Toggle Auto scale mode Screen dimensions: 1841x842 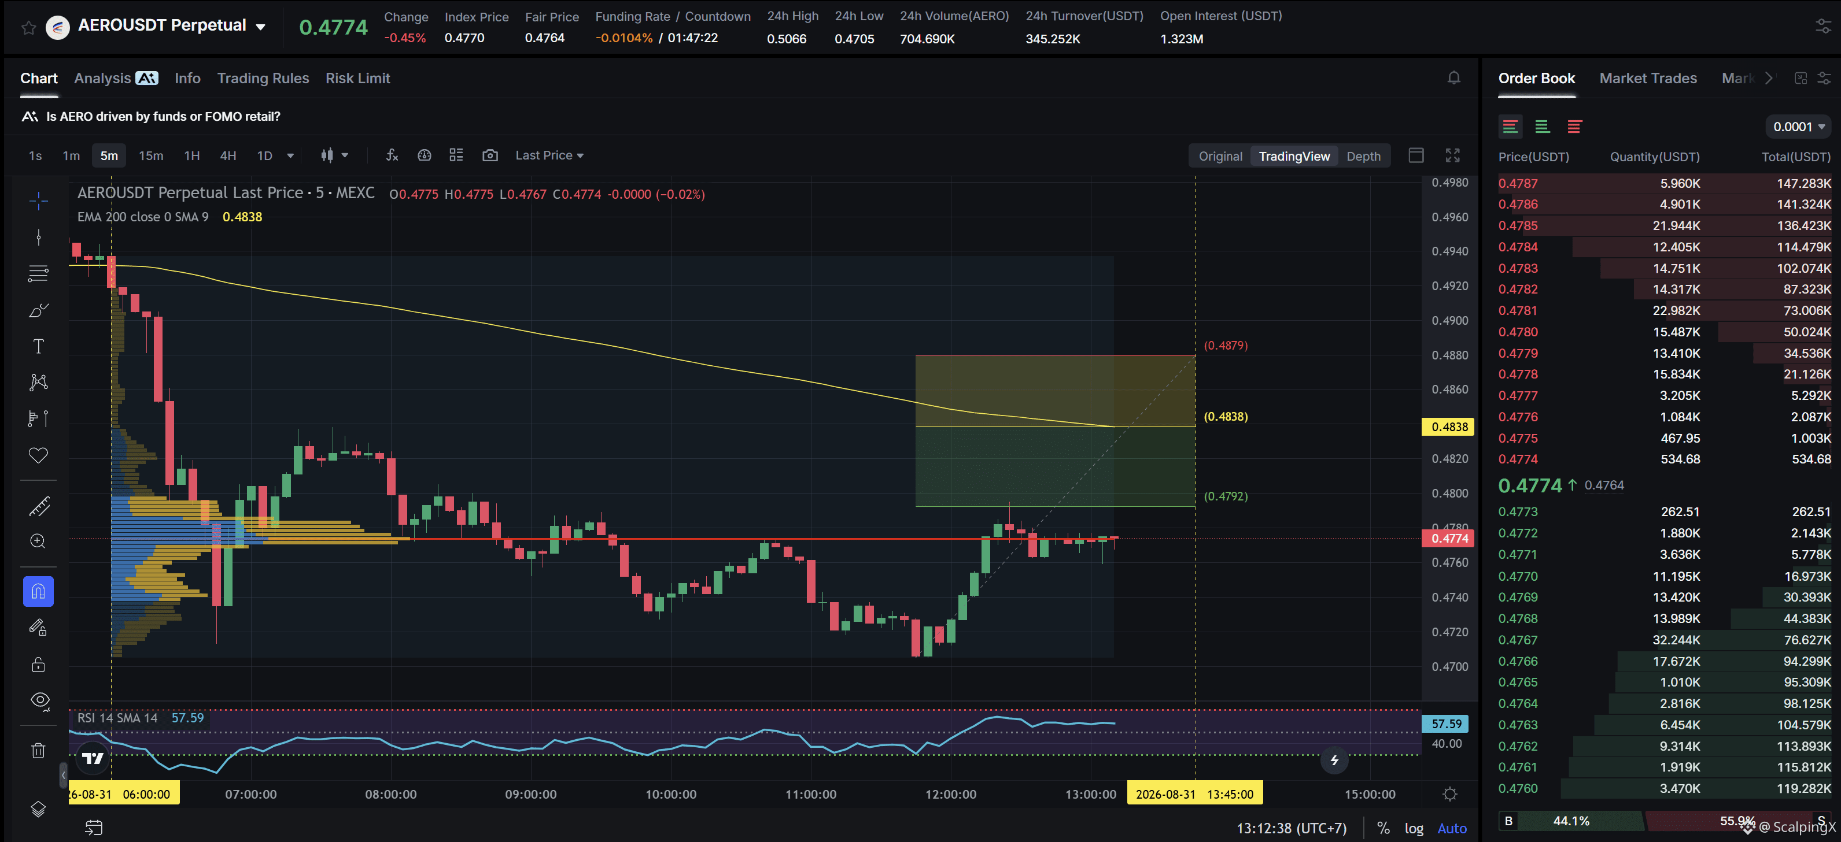(x=1452, y=829)
